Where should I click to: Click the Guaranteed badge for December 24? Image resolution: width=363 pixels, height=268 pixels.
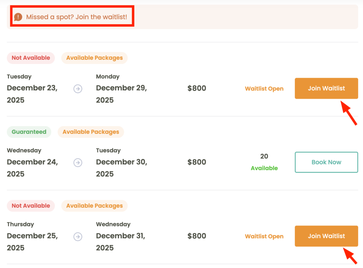[x=29, y=132]
